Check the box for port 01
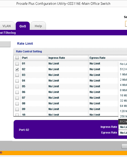Image resolution: width=127 pixels, height=157 pixels. click(x=17, y=64)
